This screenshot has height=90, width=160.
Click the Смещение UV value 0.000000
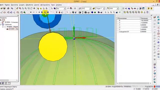click(146, 32)
